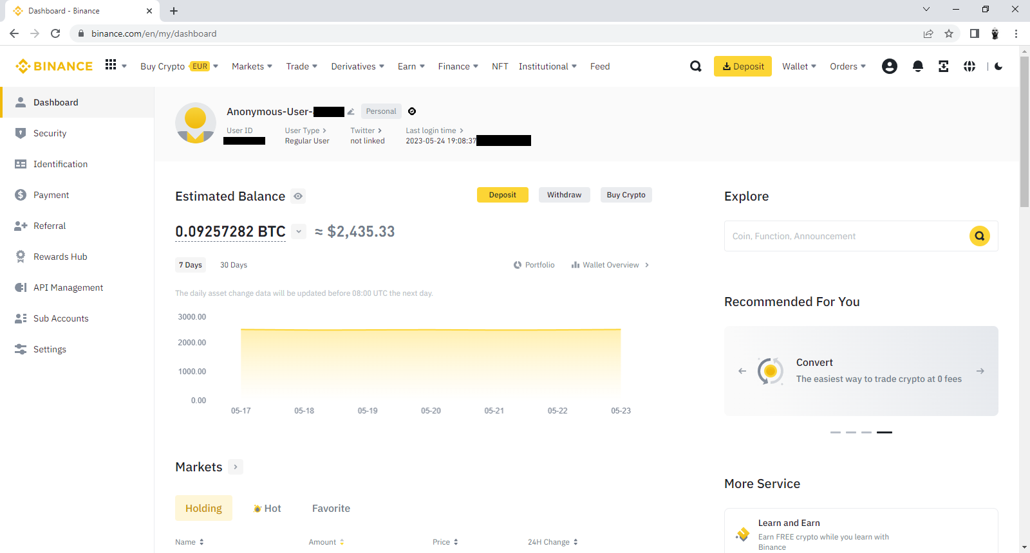Image resolution: width=1030 pixels, height=553 pixels.
Task: Click the yellow Deposit button in header
Action: point(743,66)
